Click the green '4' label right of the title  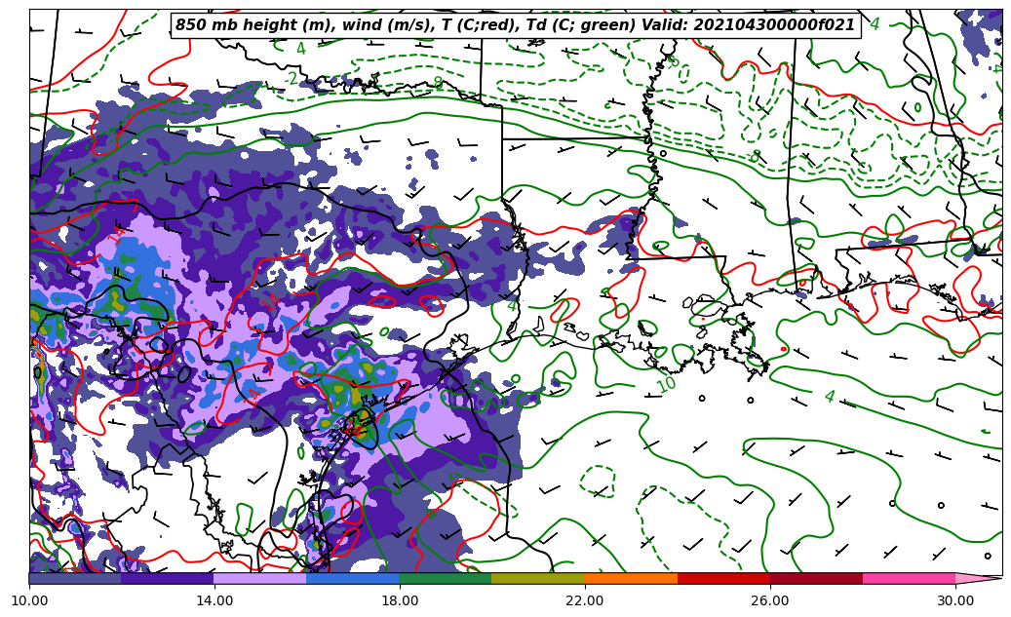(x=875, y=24)
